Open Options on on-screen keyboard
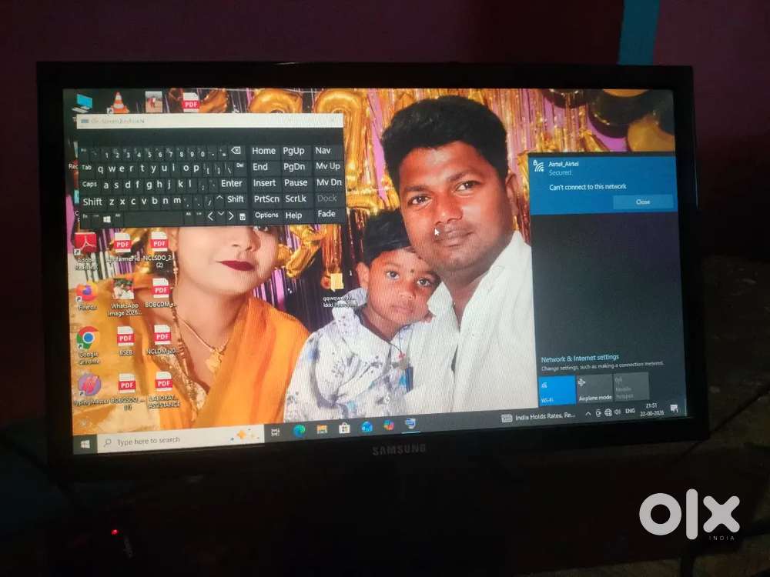This screenshot has width=770, height=577. (266, 215)
